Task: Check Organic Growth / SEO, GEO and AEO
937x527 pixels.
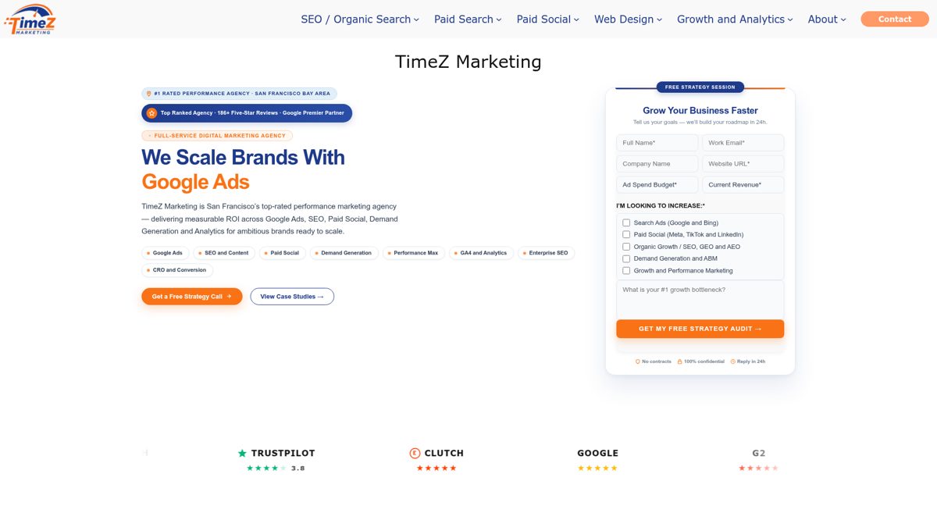Action: pyautogui.click(x=626, y=247)
